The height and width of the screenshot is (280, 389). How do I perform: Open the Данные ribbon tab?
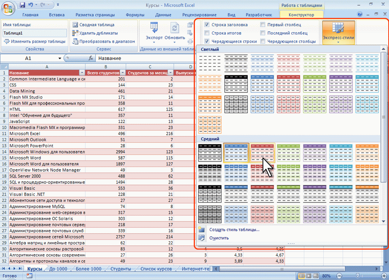pos(163,15)
